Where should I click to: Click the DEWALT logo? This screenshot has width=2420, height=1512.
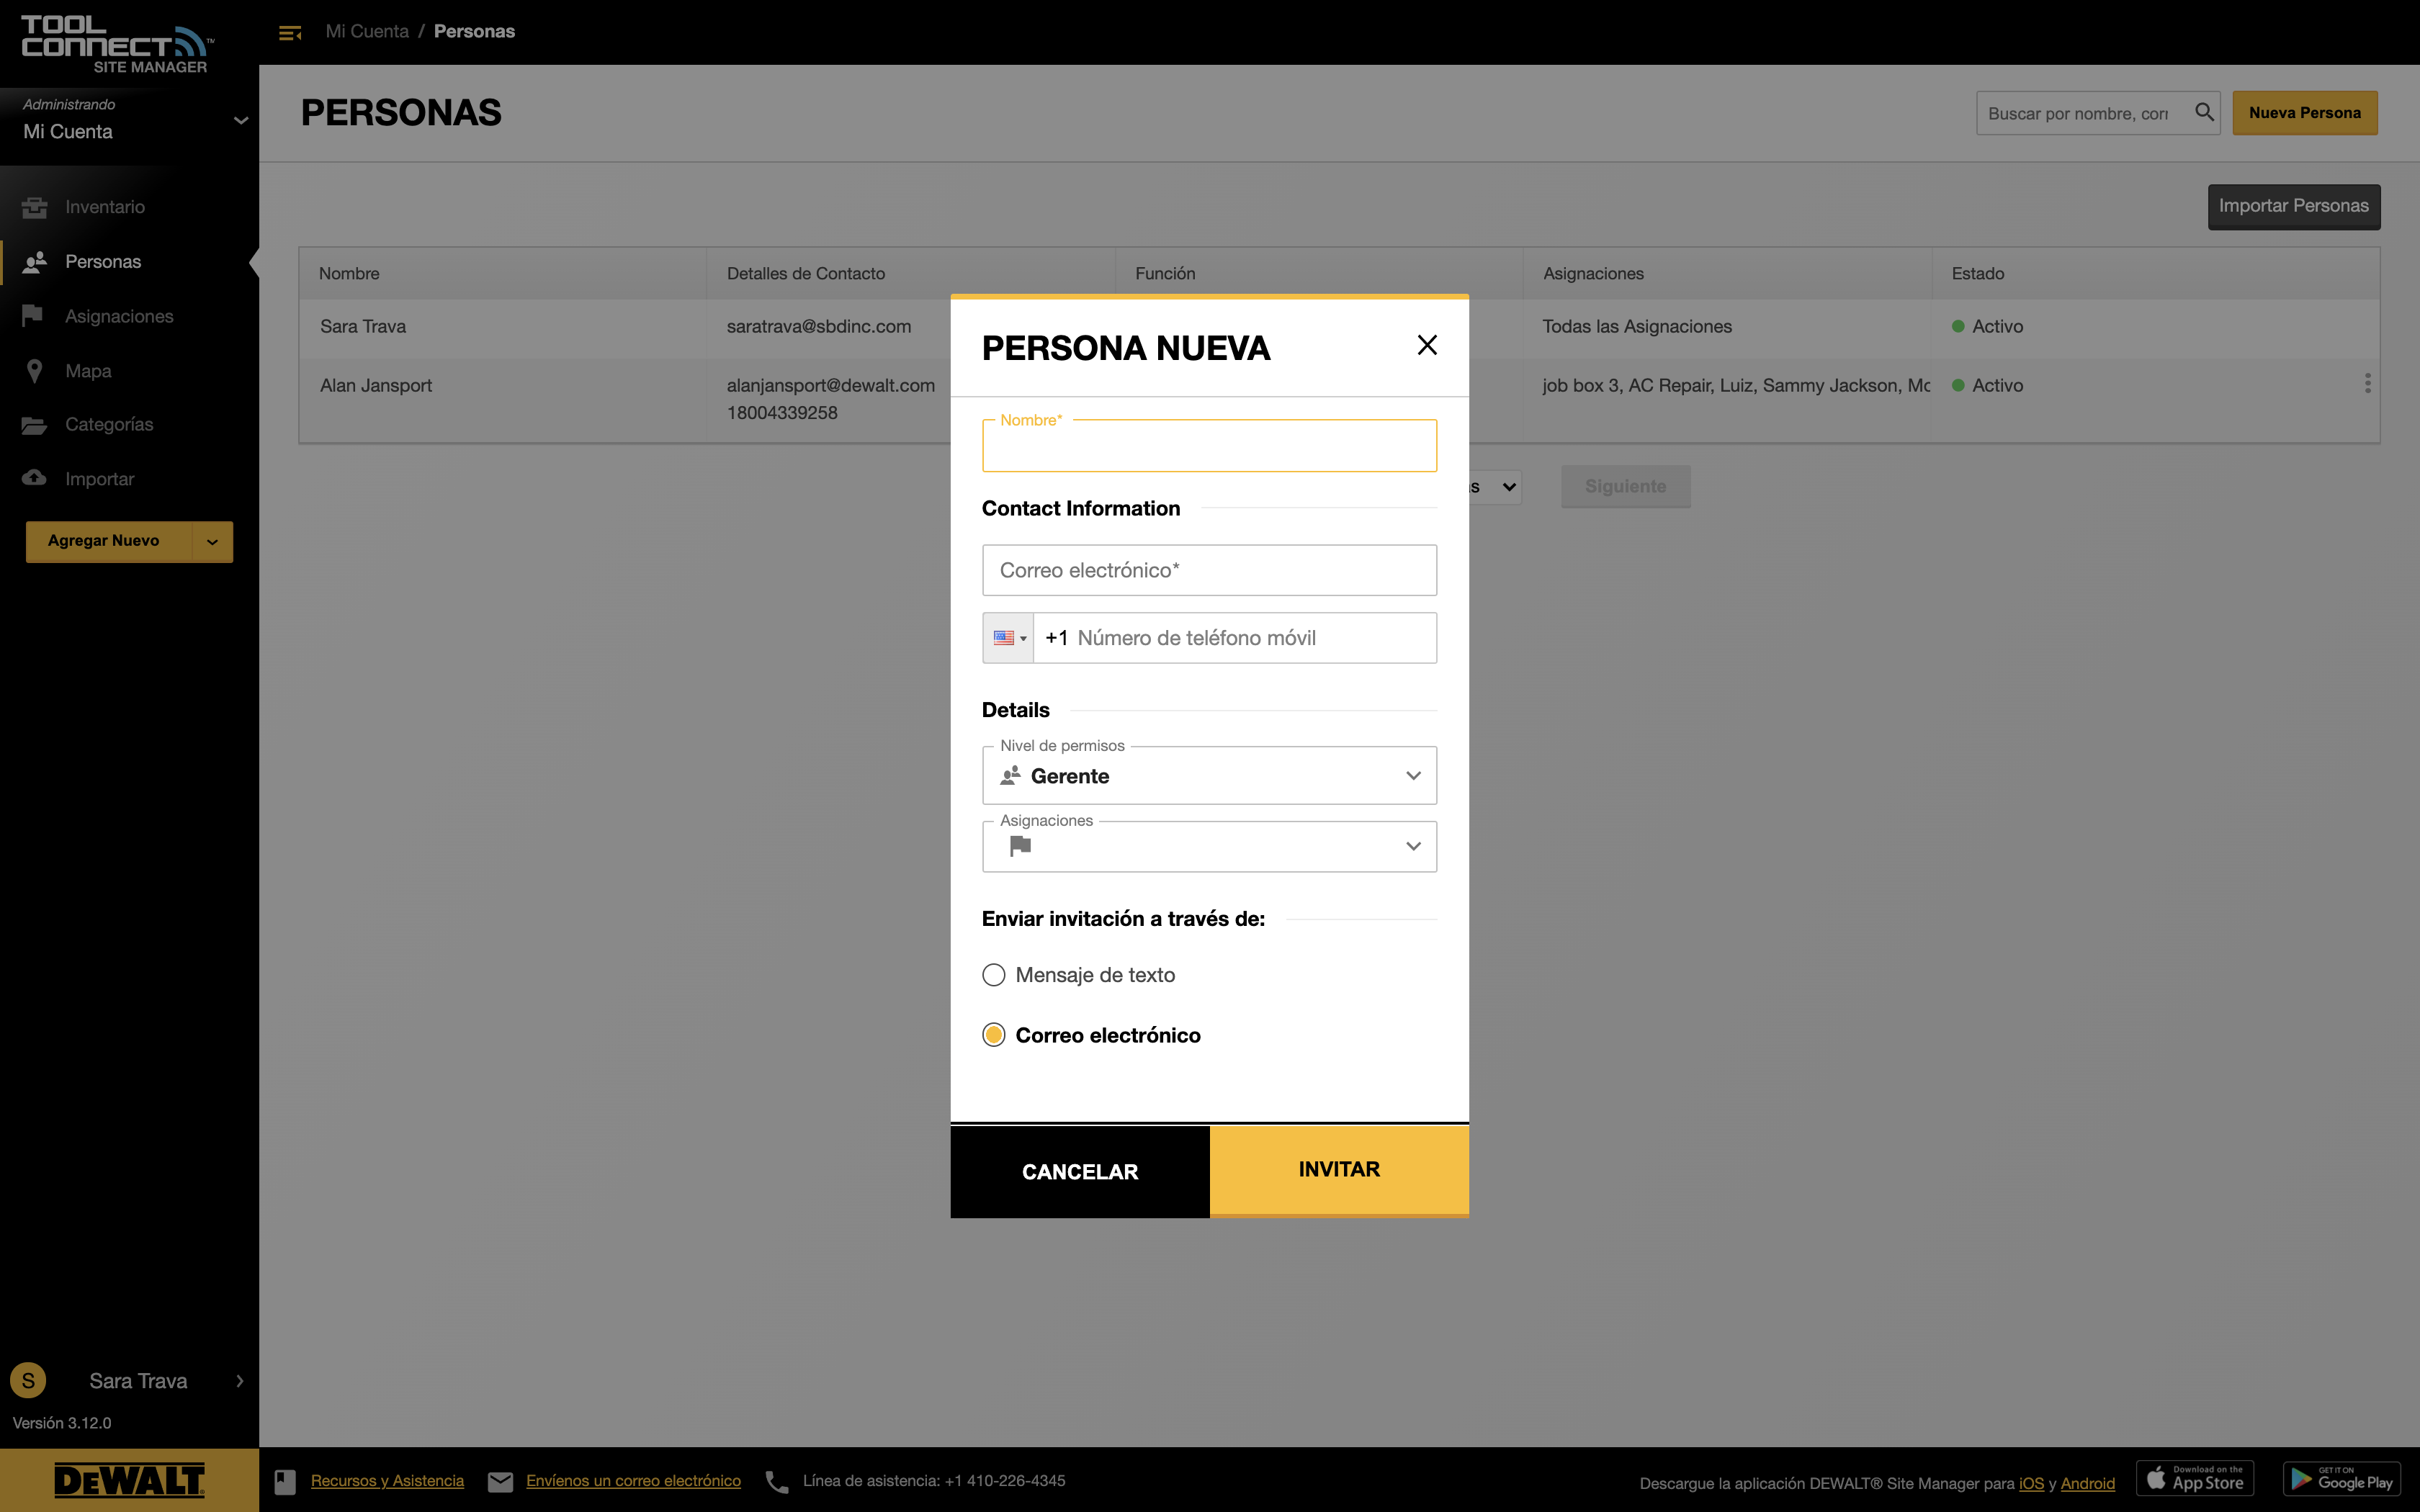[x=129, y=1480]
